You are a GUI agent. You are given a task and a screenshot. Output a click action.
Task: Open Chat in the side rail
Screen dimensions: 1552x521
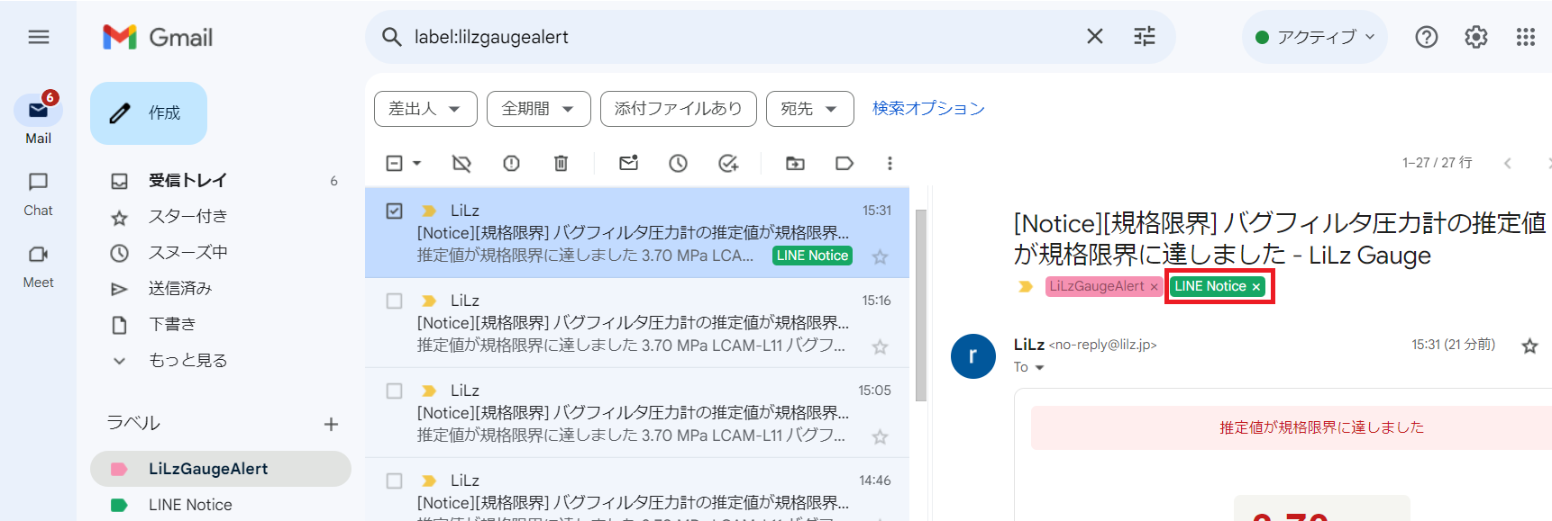[x=38, y=193]
